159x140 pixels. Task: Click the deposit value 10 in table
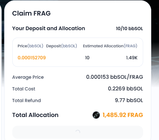[x=87, y=58]
